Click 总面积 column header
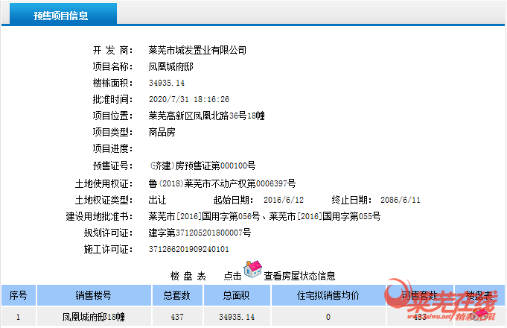This screenshot has width=507, height=328. [237, 295]
